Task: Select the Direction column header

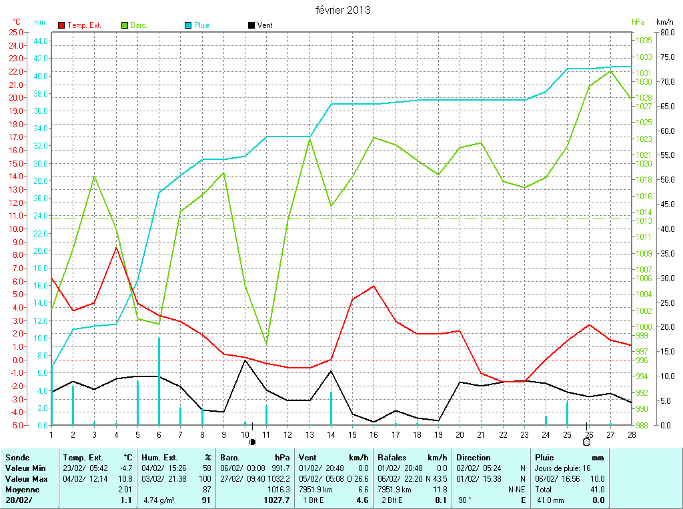Action: [x=474, y=458]
